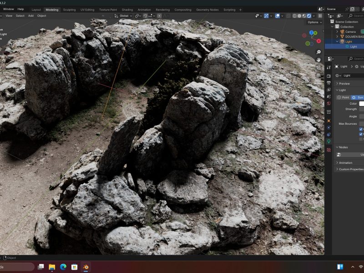Open the Global transform orientation dropdown
The width and height of the screenshot is (364, 273).
point(123,16)
